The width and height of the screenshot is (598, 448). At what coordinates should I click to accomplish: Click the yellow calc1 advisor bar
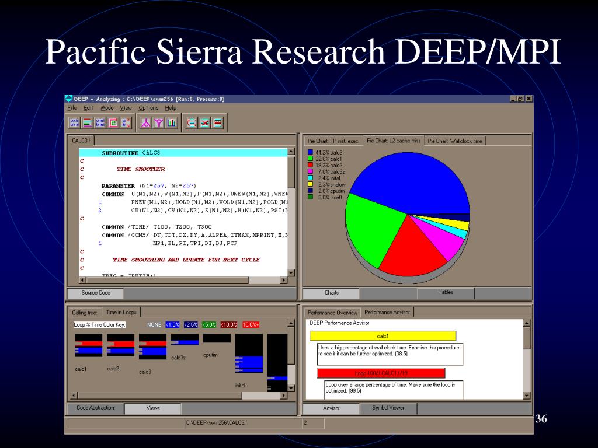pyautogui.click(x=383, y=336)
